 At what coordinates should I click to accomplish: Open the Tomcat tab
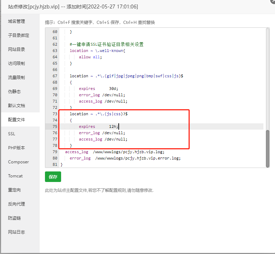15,176
